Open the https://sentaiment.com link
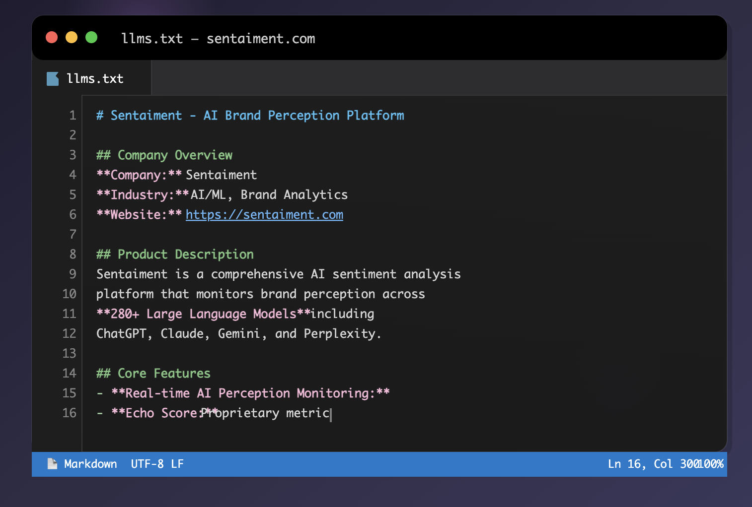The height and width of the screenshot is (507, 752). click(x=264, y=215)
